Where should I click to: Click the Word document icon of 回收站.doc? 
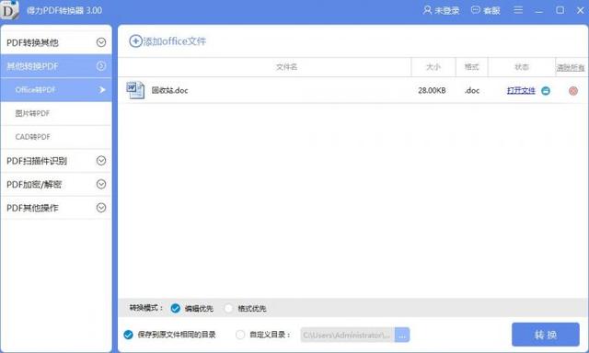135,90
